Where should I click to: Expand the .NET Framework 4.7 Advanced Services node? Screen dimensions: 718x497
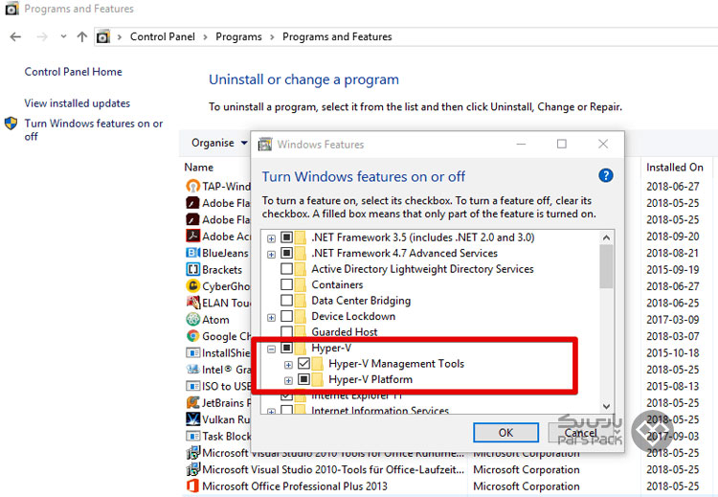click(272, 254)
